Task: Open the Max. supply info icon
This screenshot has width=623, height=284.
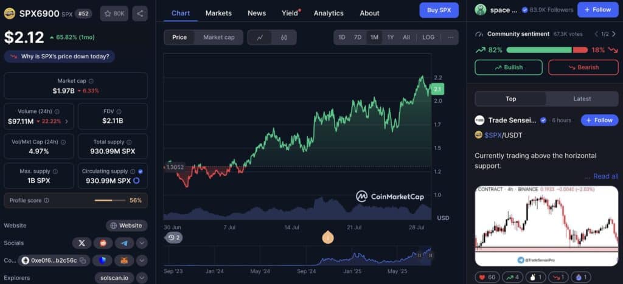Action: pos(55,171)
